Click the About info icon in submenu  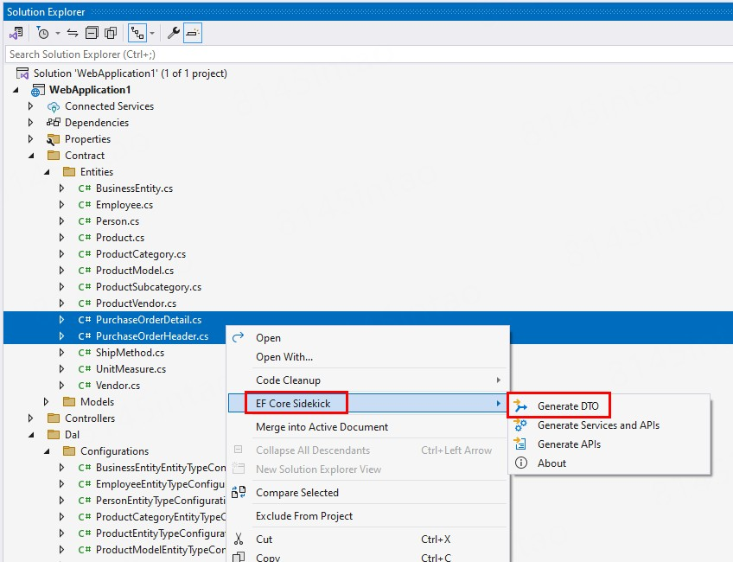pos(520,463)
